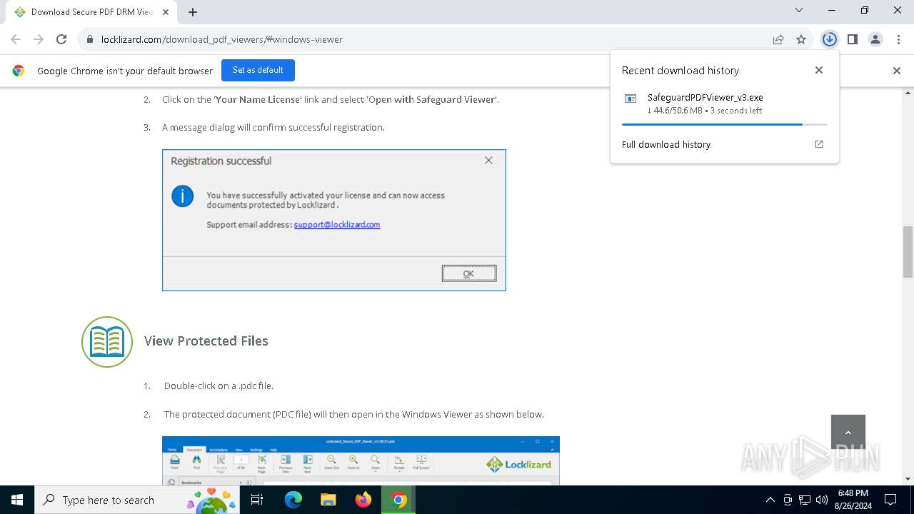Share this page icon in address bar
Screen dimensions: 914x514
pos(778,39)
